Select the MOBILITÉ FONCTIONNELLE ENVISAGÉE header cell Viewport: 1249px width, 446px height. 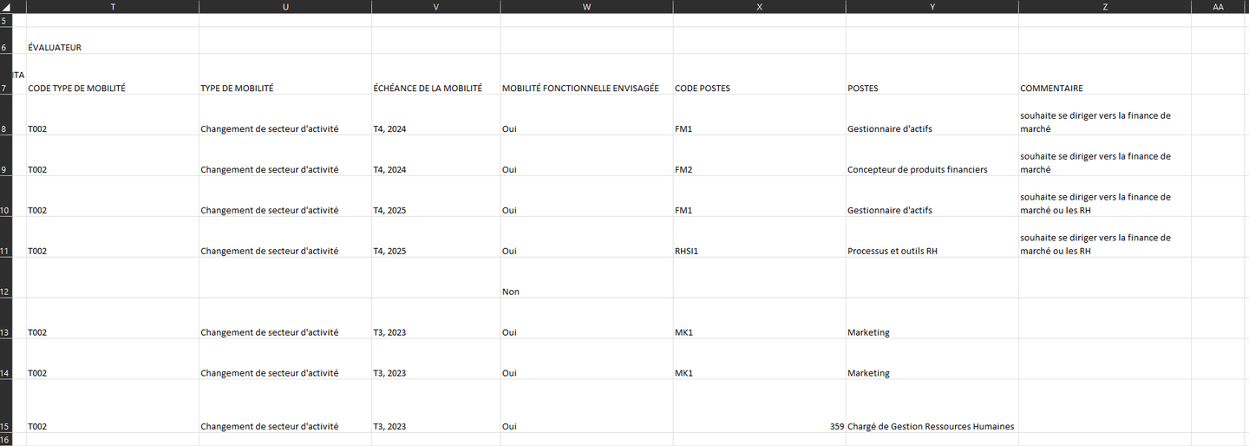[586, 88]
